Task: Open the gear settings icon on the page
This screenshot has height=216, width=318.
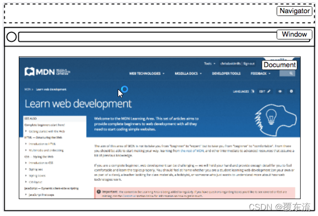Action: (291, 91)
